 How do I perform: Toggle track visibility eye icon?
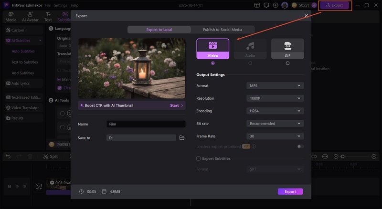(17, 187)
